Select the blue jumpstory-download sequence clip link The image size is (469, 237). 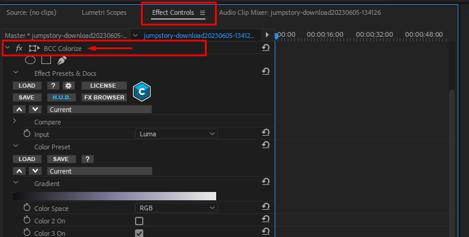coord(198,36)
